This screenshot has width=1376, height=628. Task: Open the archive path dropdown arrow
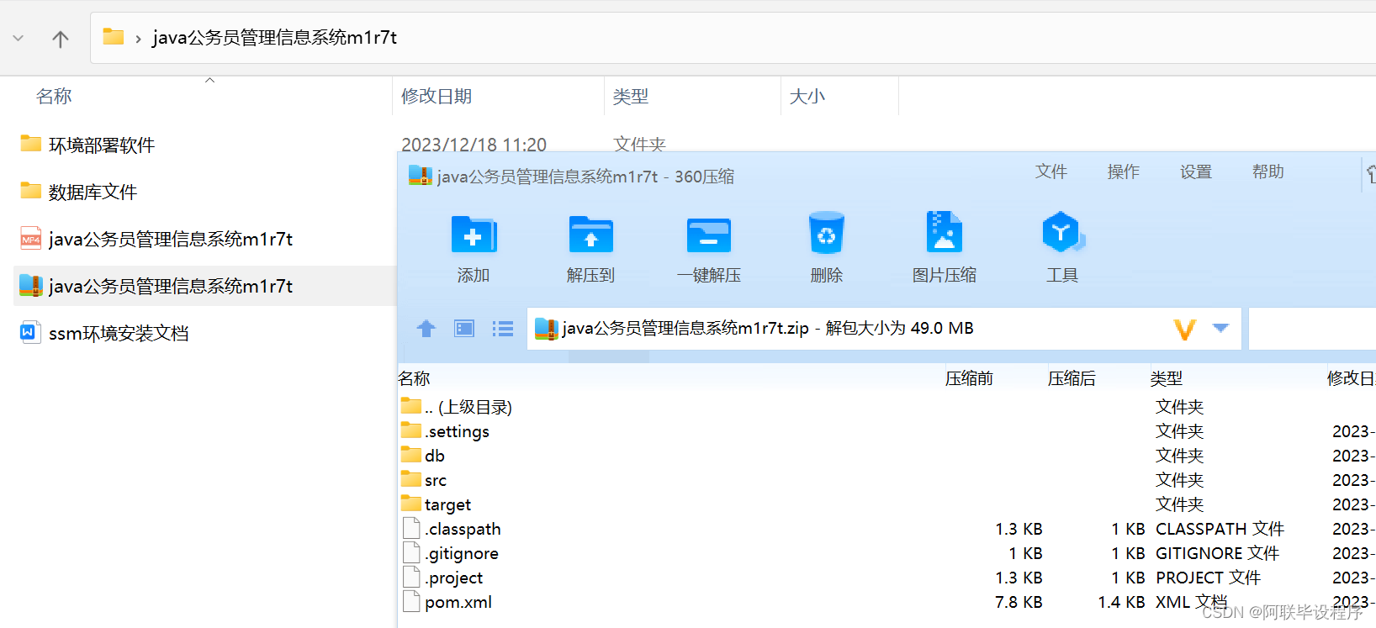point(1221,328)
